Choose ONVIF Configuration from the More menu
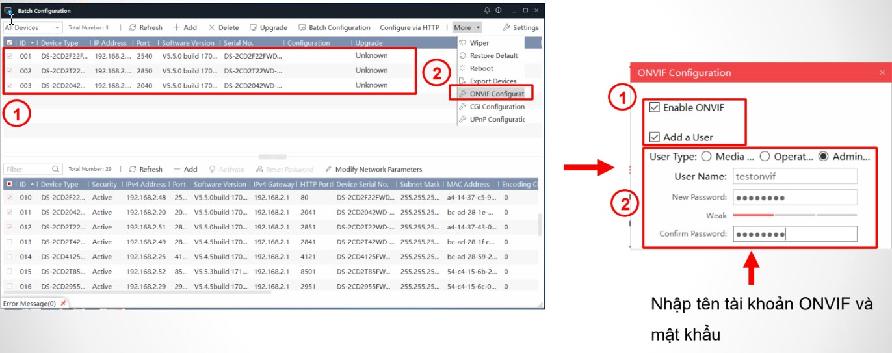The image size is (892, 353). point(496,94)
